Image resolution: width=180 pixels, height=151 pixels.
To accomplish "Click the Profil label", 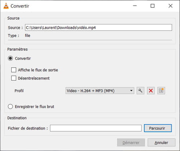I will (19, 91).
